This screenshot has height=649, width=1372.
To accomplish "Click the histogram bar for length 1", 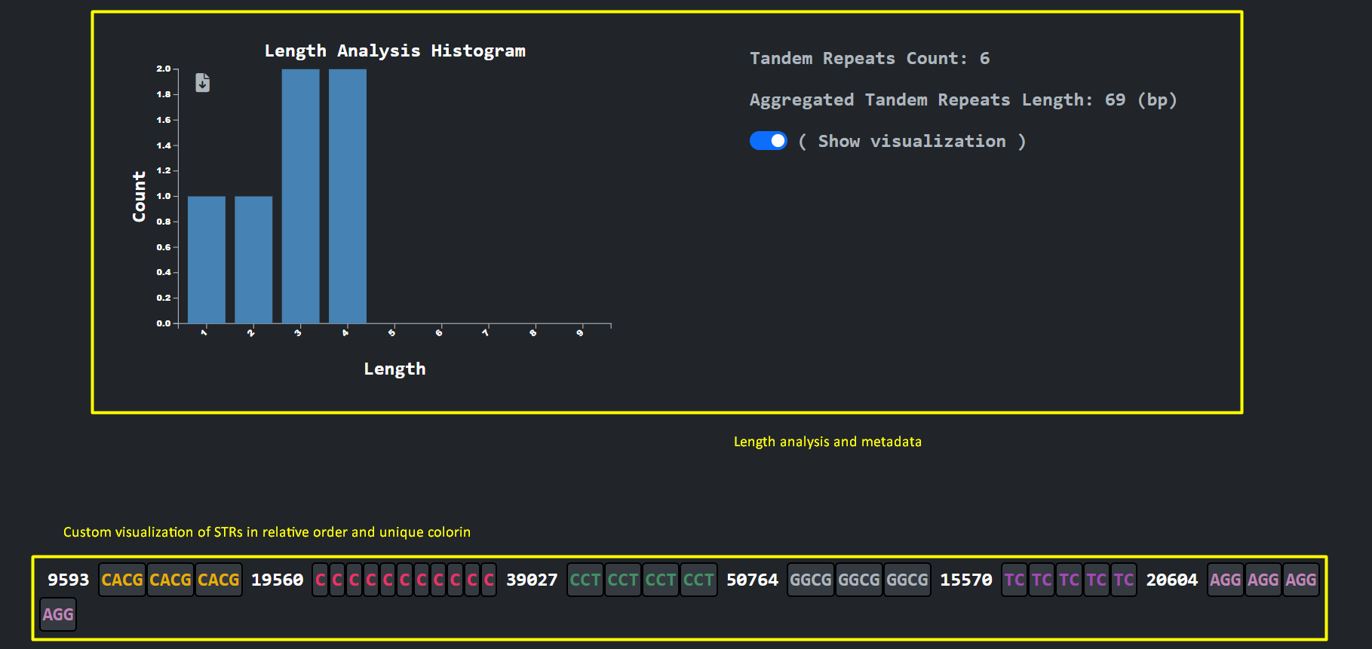I will click(x=206, y=259).
